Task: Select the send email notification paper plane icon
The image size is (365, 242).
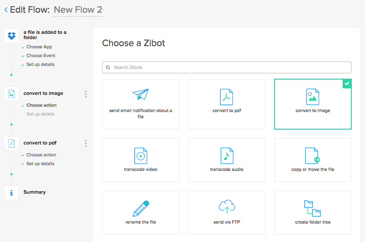Action: click(140, 94)
